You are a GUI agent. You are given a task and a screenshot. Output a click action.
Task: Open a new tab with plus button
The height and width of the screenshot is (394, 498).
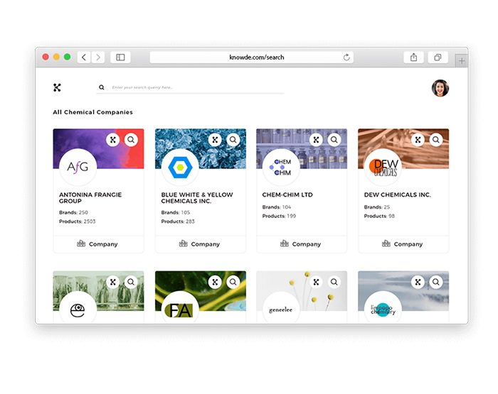point(462,61)
